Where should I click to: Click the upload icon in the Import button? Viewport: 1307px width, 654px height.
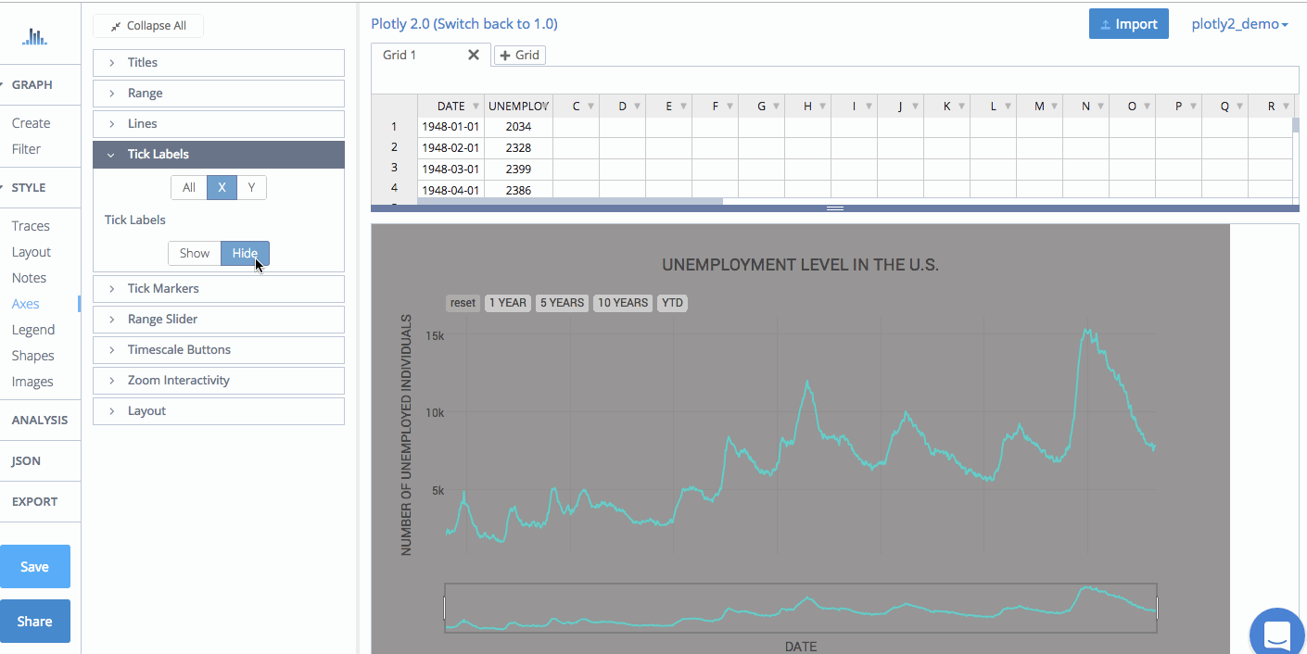(1105, 25)
